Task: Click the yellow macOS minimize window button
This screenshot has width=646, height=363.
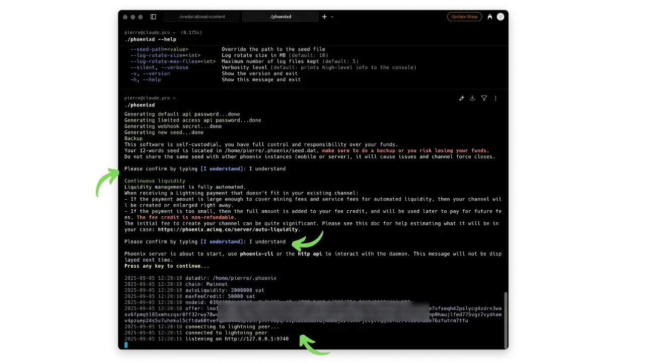Action: click(134, 17)
